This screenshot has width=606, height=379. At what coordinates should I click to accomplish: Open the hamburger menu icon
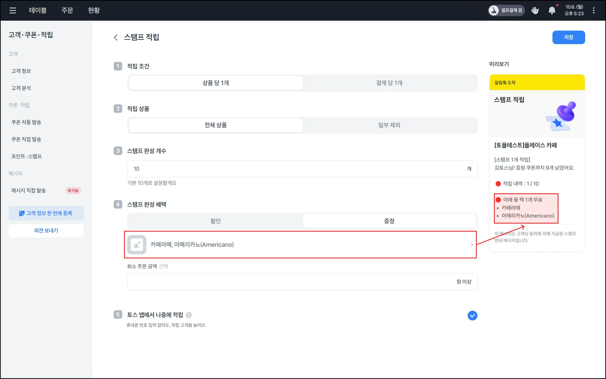click(13, 10)
